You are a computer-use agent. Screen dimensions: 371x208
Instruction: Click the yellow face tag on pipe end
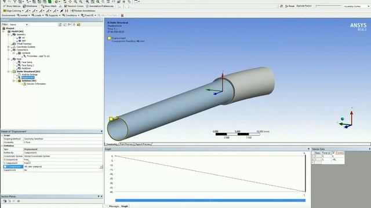pos(111,119)
